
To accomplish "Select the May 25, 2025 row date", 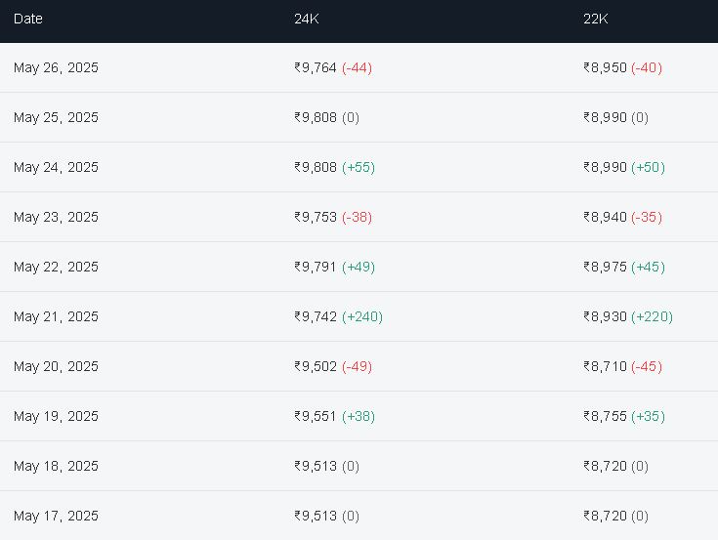I will 56,117.
